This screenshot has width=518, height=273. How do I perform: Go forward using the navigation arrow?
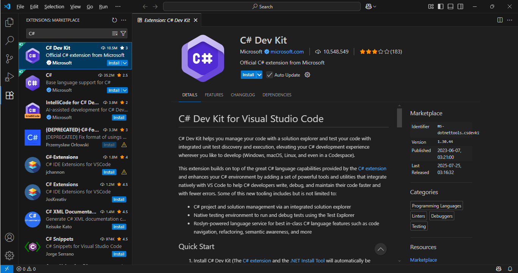[x=155, y=6]
